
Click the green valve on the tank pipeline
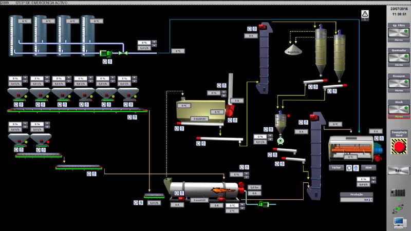click(123, 53)
